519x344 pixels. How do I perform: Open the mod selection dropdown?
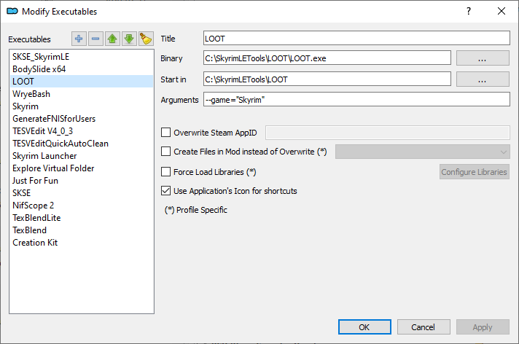[x=422, y=152]
